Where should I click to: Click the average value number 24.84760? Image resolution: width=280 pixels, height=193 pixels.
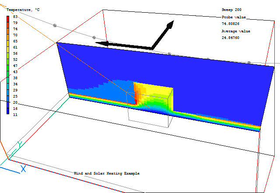point(231,38)
